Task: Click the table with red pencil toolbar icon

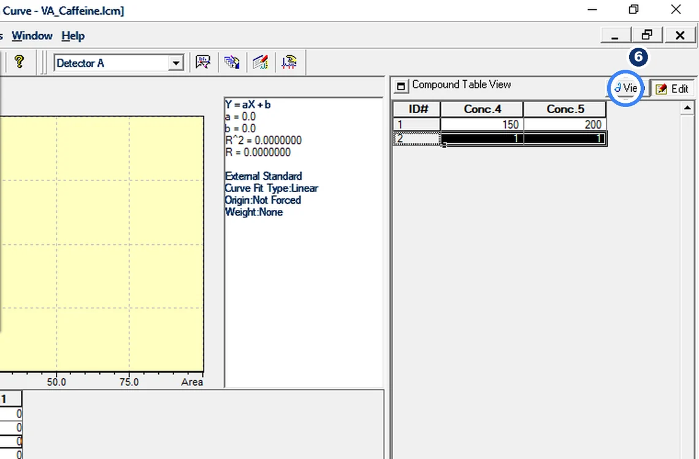Action: pos(261,62)
